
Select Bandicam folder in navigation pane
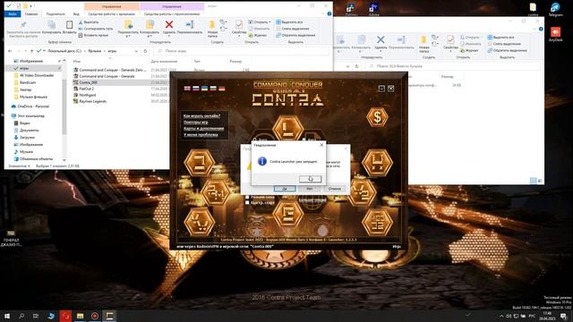click(28, 82)
